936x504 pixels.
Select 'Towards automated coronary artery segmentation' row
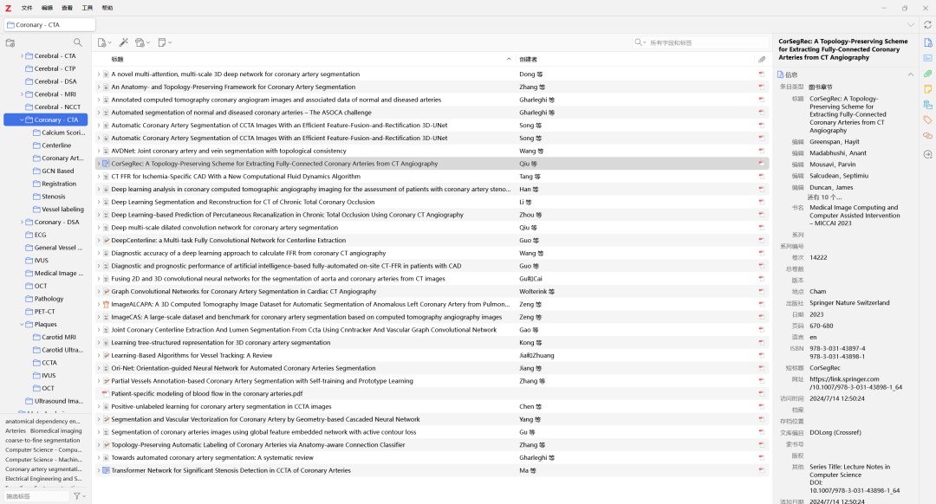[x=432, y=458]
